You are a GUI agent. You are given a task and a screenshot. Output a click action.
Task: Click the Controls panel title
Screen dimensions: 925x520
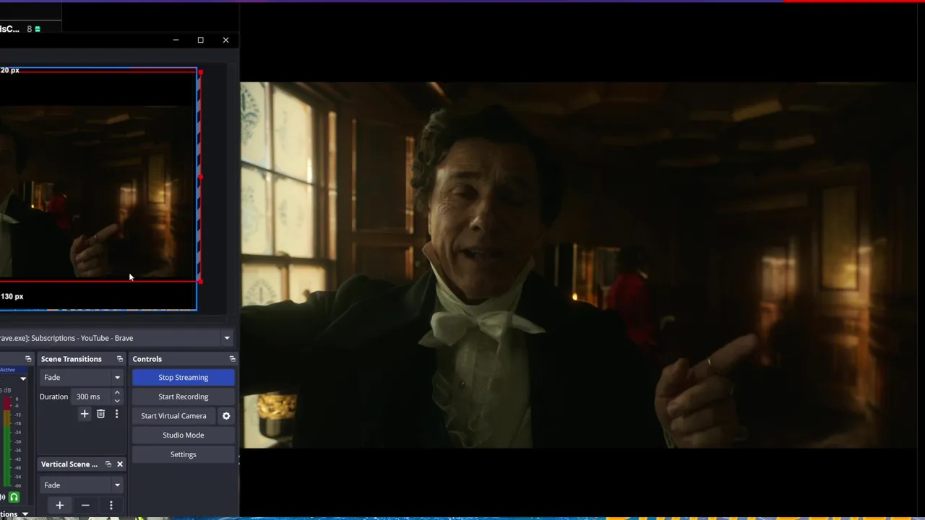(147, 359)
